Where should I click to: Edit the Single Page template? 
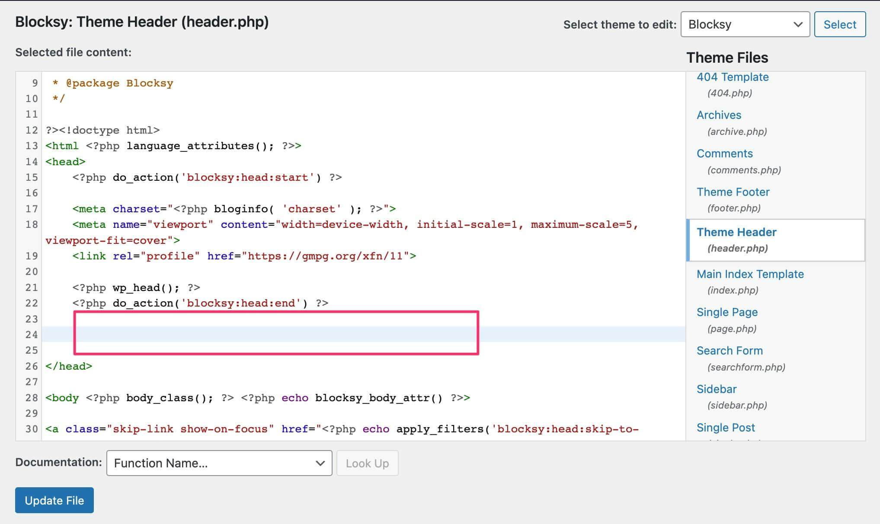[x=726, y=312]
